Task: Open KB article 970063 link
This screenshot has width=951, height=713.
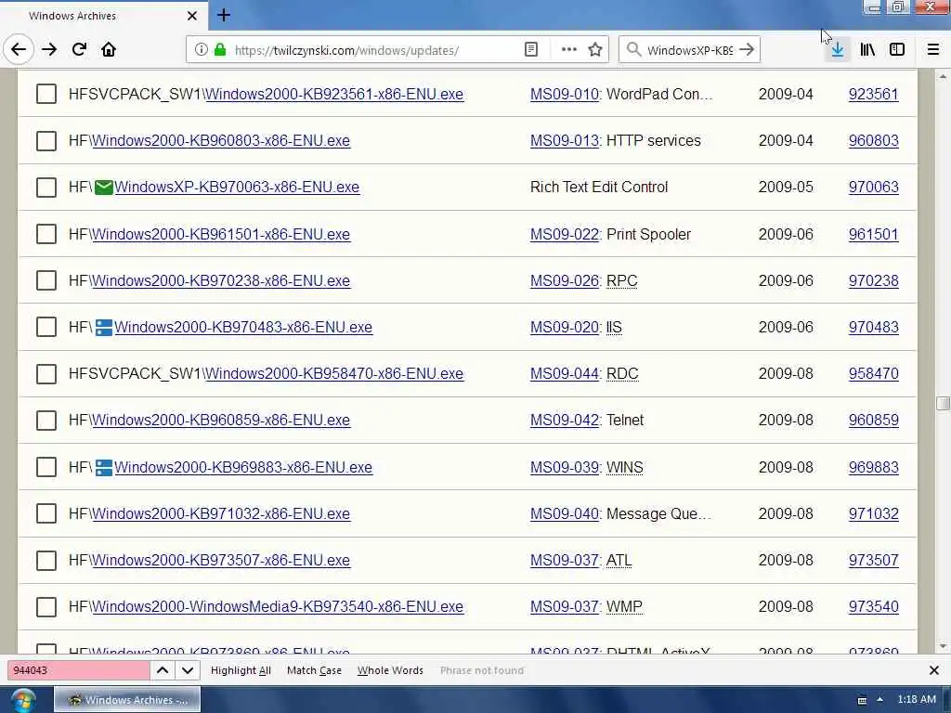Action: coord(873,188)
